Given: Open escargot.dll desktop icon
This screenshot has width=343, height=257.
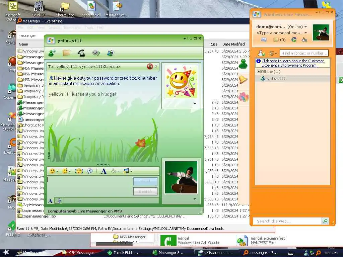Looking at the screenshot, I should pyautogui.click(x=91, y=9).
